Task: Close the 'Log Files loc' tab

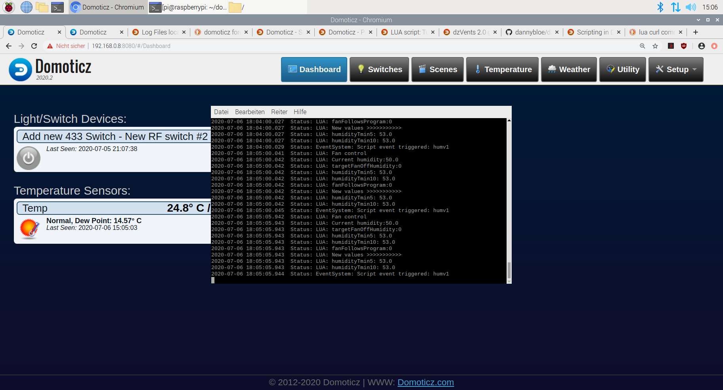Action: point(184,32)
